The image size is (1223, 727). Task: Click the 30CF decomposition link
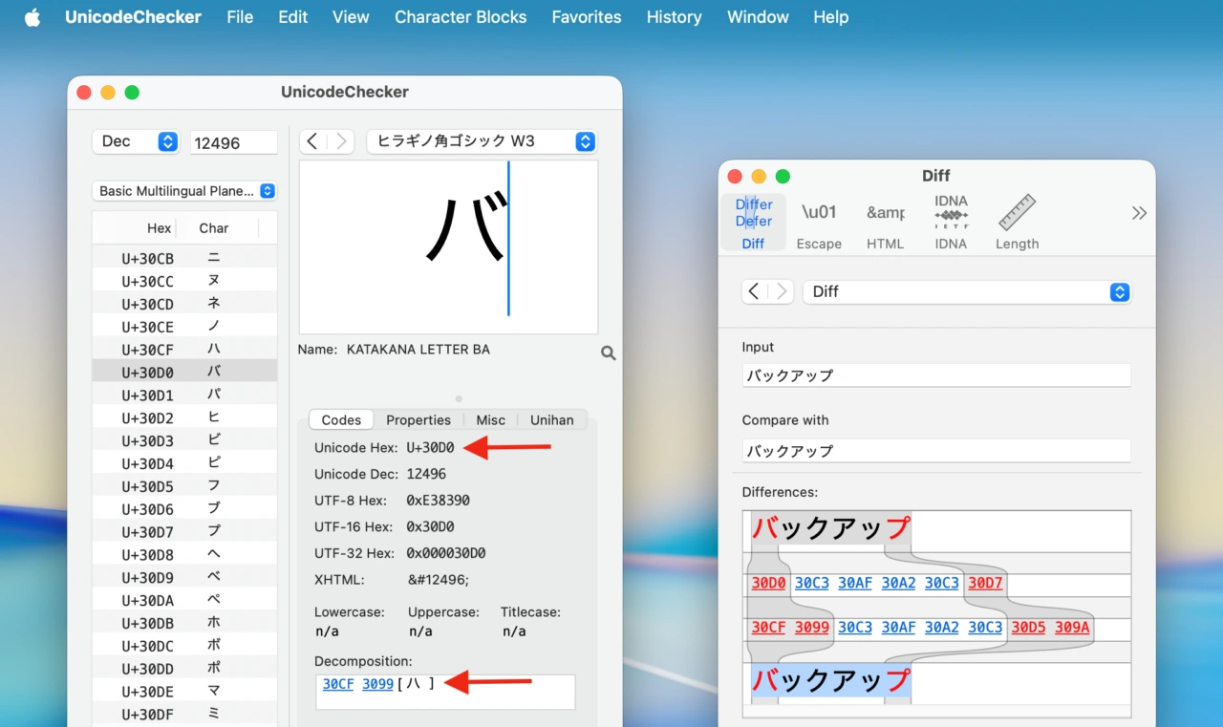pos(337,684)
